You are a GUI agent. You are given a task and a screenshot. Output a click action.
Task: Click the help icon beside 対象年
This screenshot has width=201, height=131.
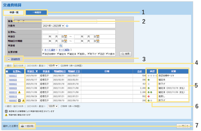coord(67,26)
